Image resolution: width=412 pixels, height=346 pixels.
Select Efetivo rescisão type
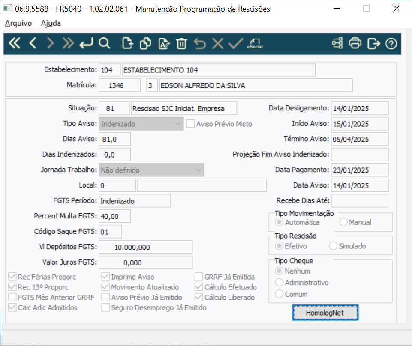[279, 246]
